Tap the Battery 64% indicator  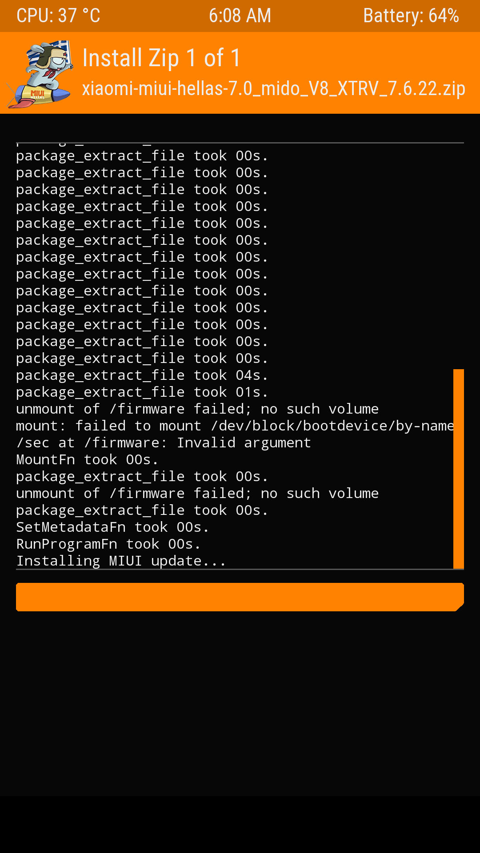tap(411, 16)
